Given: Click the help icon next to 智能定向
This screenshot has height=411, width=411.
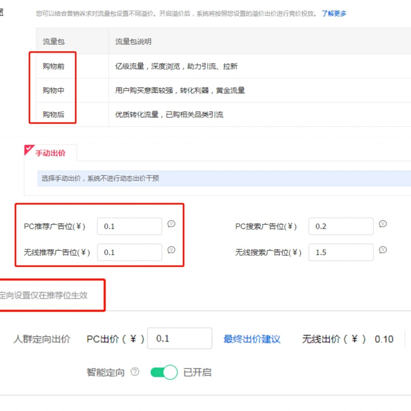Looking at the screenshot, I should tap(135, 372).
